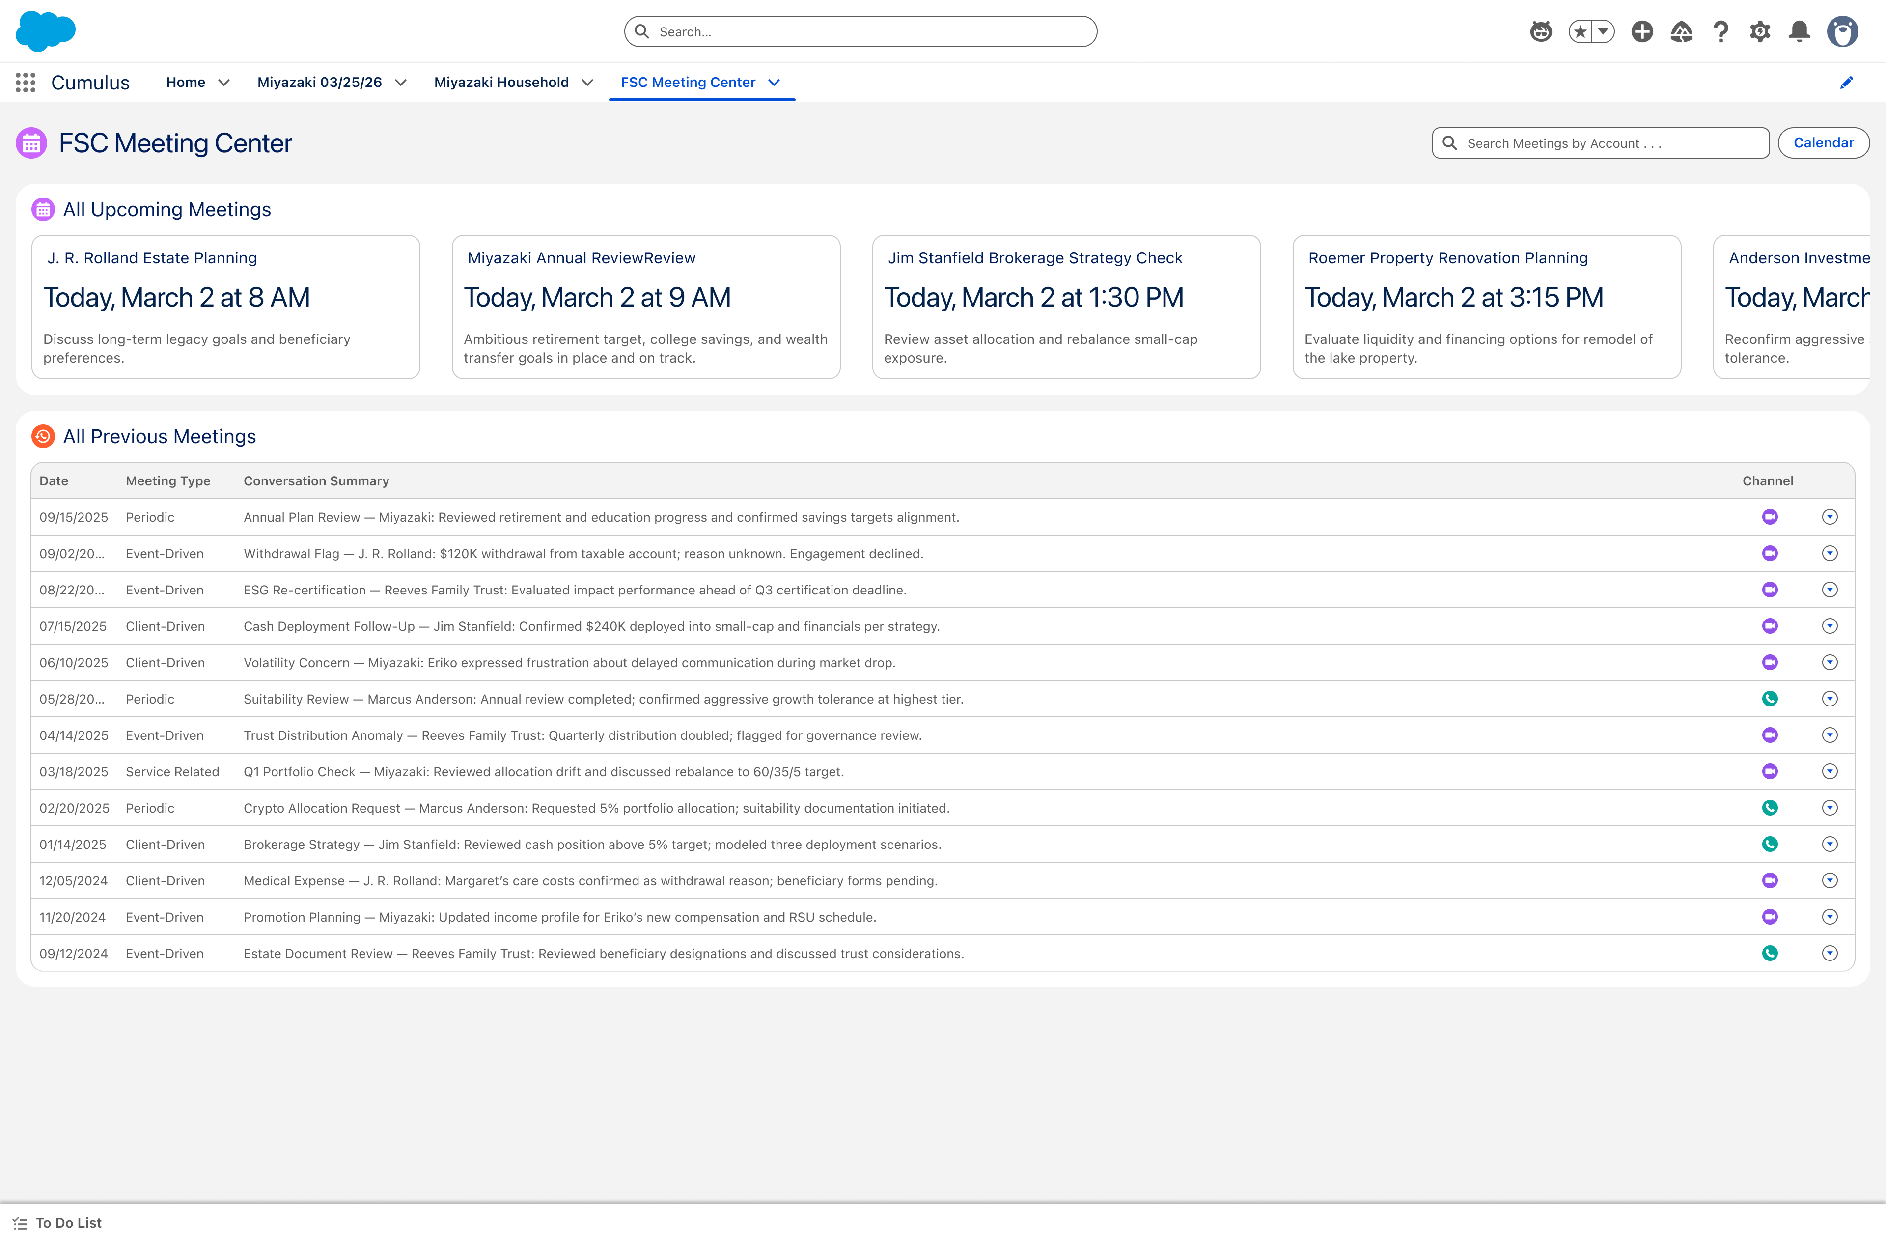Open row actions for 09/15/2025 meeting

pyautogui.click(x=1829, y=517)
